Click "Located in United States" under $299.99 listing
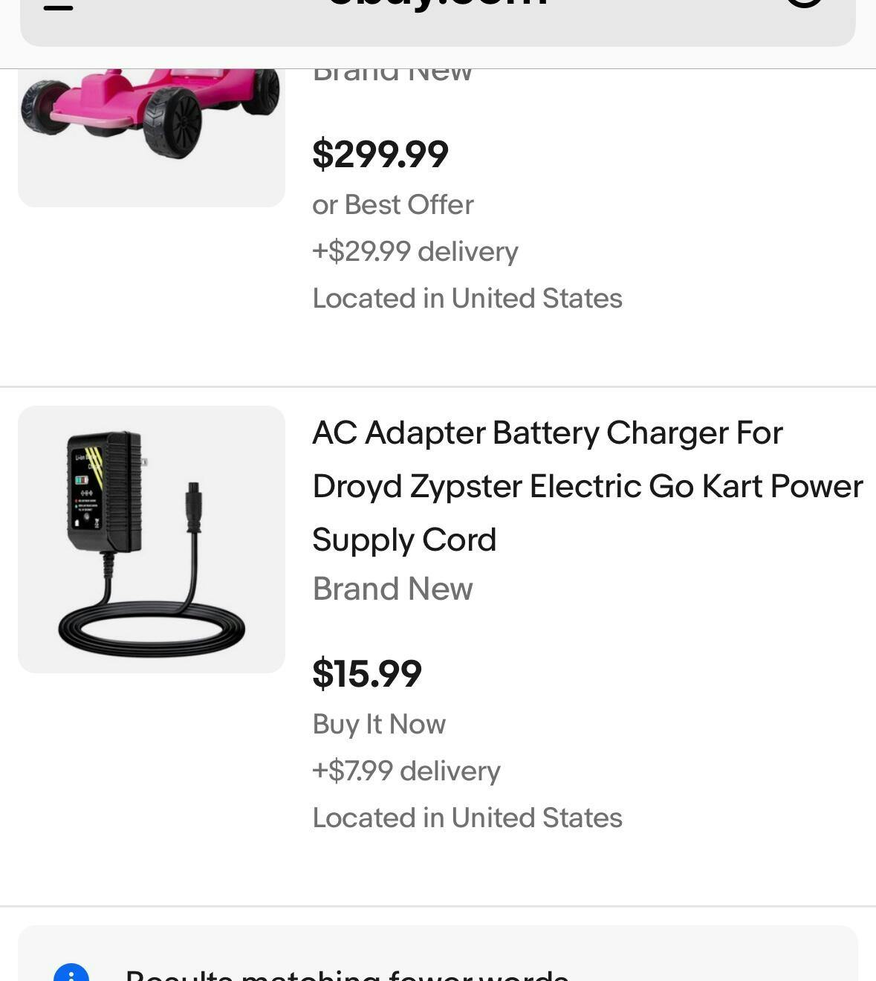Image resolution: width=876 pixels, height=981 pixels. coord(467,298)
